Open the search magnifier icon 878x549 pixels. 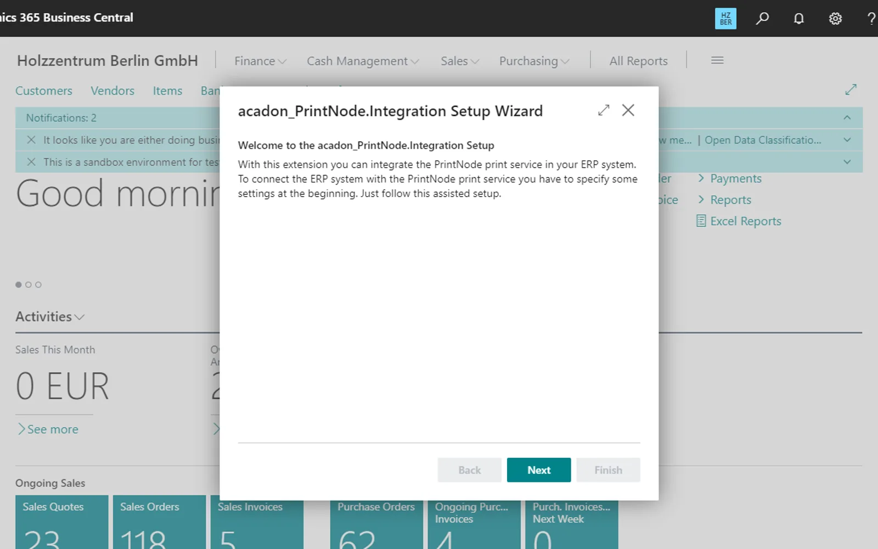(762, 18)
